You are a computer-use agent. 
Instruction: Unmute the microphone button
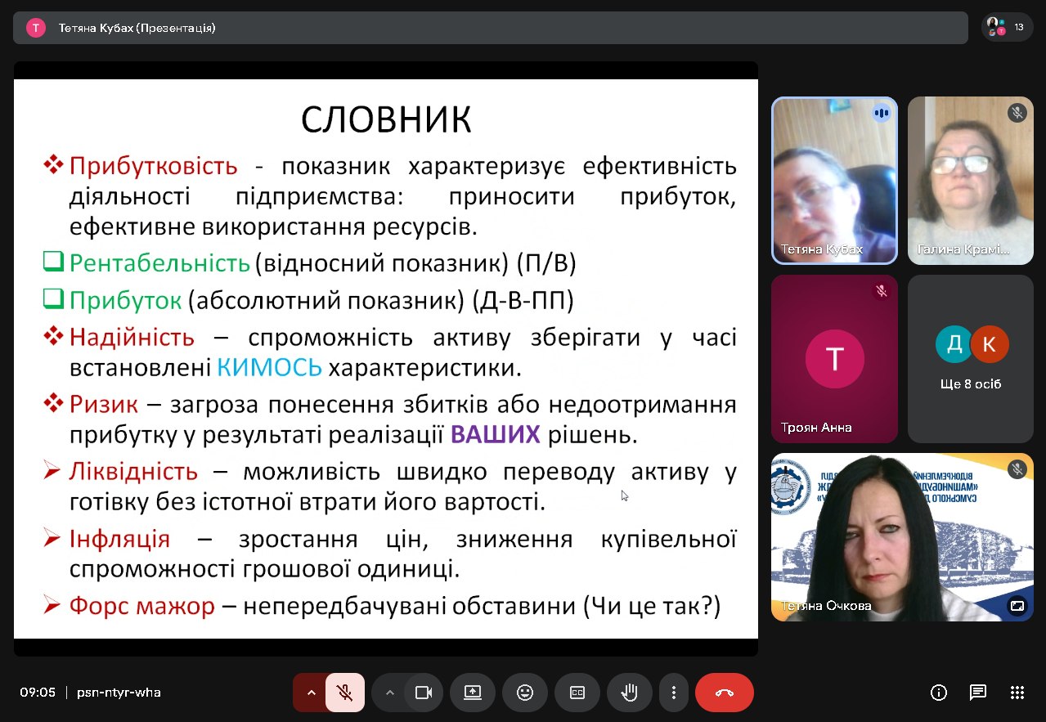coord(345,693)
